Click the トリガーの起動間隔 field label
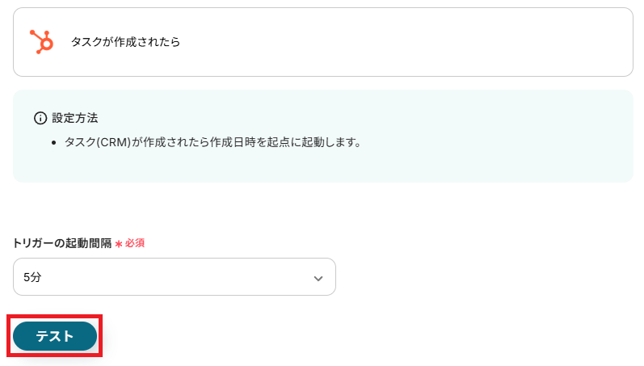This screenshot has height=366, width=644. coord(61,243)
